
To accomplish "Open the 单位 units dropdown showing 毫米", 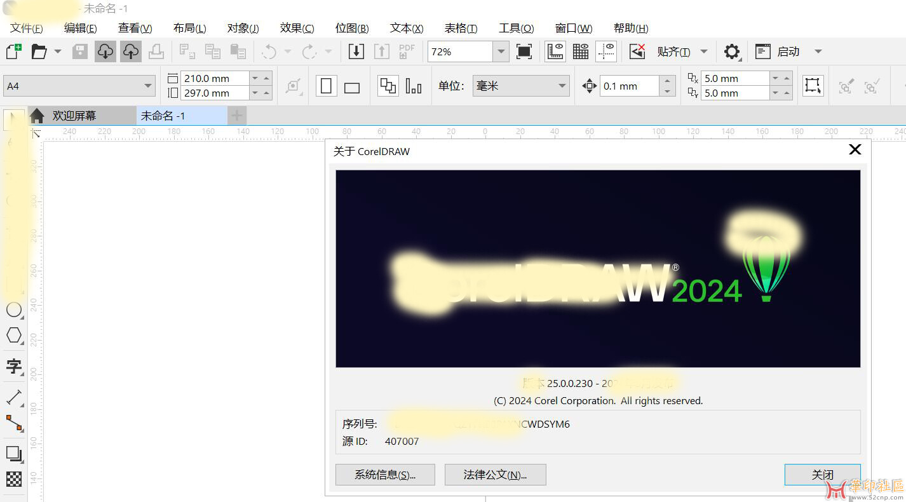I will tap(521, 86).
